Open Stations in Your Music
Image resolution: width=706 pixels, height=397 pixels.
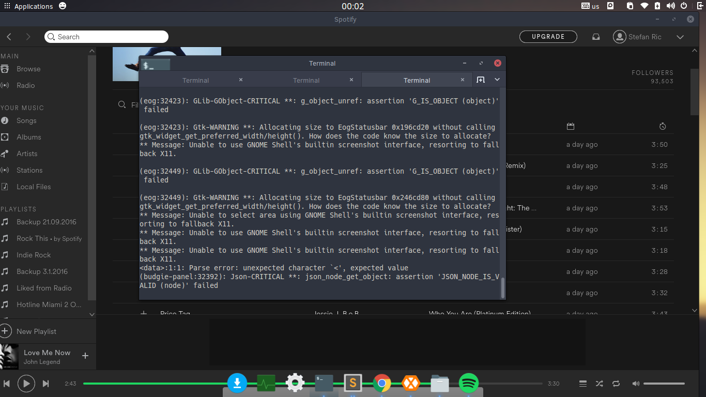[29, 170]
